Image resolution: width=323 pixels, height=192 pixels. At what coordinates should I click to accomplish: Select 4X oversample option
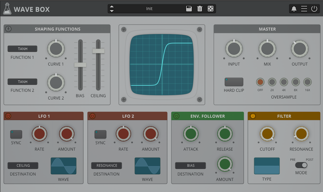284,82
